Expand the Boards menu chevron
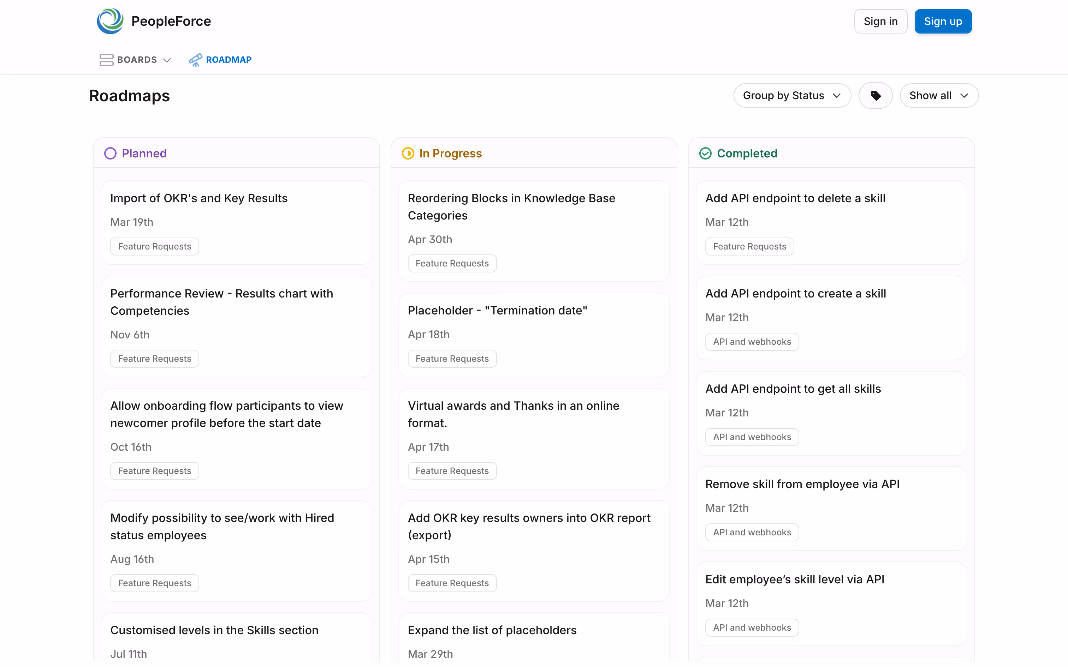The width and height of the screenshot is (1068, 667). coord(167,60)
